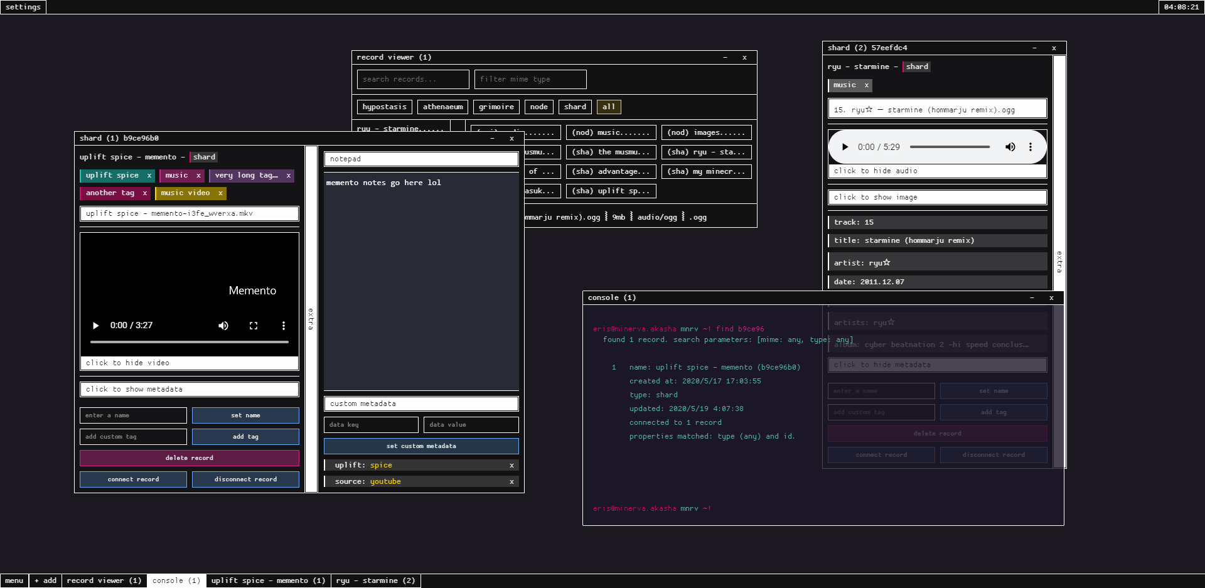Switch to console (1) in taskbar
The image size is (1205, 588).
point(176,580)
